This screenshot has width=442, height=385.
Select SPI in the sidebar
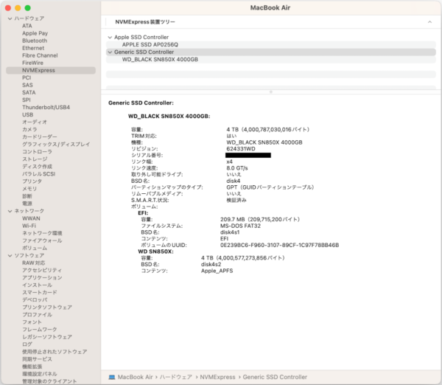(27, 100)
